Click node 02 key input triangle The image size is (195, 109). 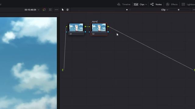coord(90,32)
